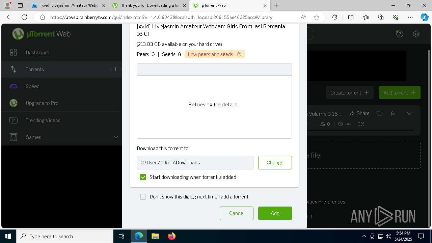Switch to the Livejasmin browser tab

[x=69, y=5]
